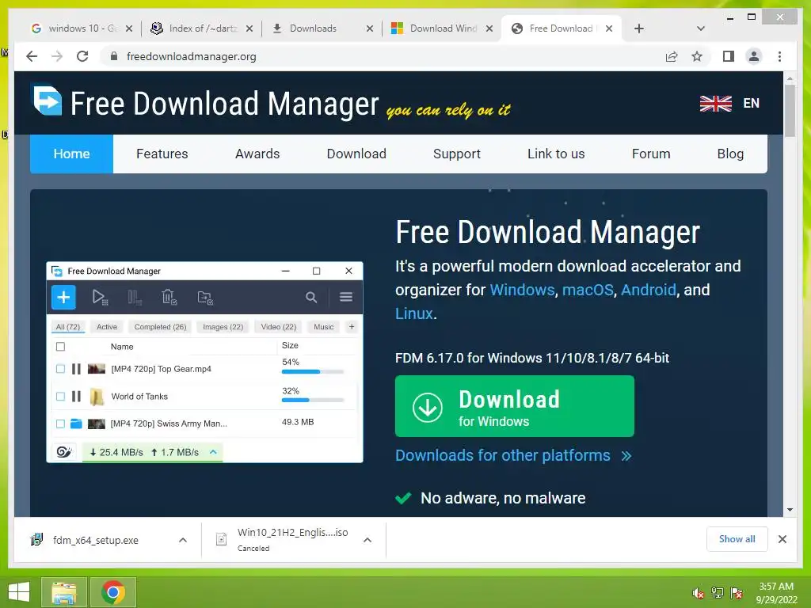
Task: Click the green Download for Windows button
Action: (515, 406)
